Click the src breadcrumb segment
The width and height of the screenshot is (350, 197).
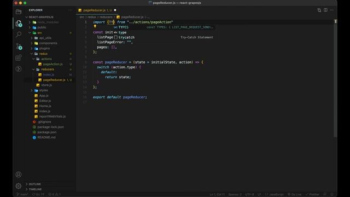[x=82, y=17]
